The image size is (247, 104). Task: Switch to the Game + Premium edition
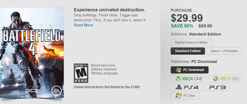224,51
